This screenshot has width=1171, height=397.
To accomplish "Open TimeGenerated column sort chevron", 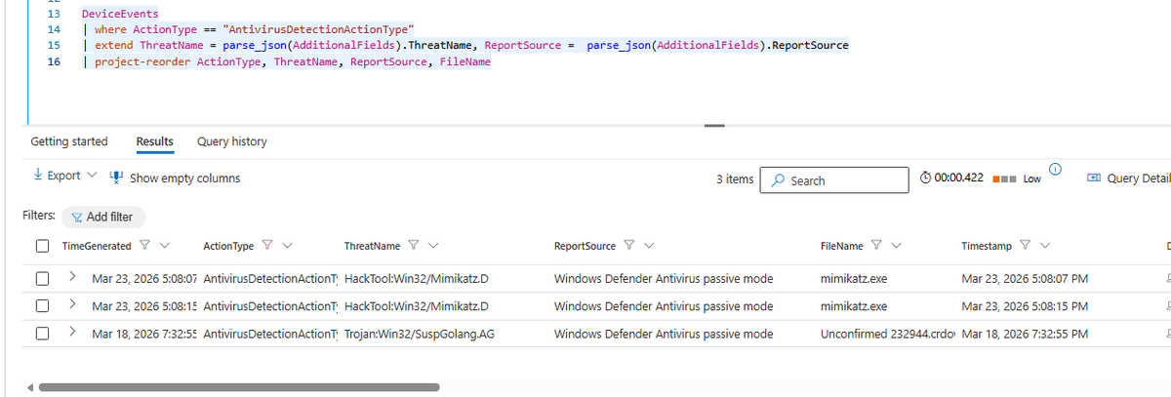I will pyautogui.click(x=164, y=246).
